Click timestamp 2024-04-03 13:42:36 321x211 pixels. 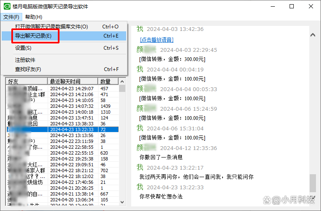(175, 29)
